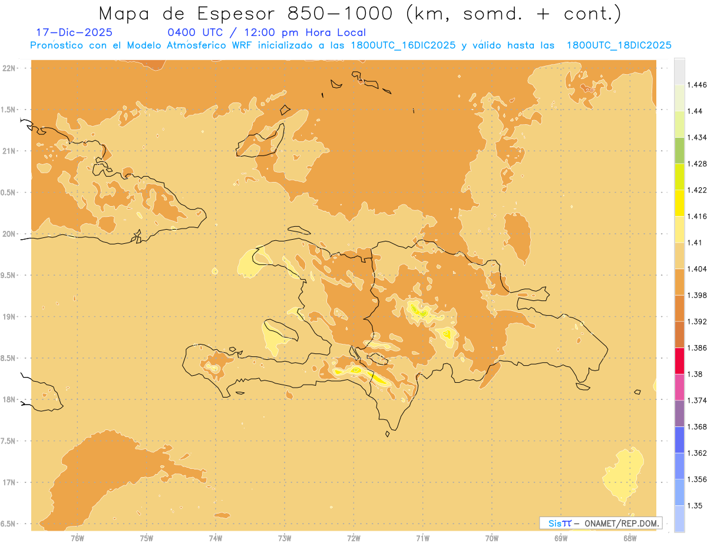Select the colorbar value '1.416'
The width and height of the screenshot is (707, 546).
tap(696, 216)
